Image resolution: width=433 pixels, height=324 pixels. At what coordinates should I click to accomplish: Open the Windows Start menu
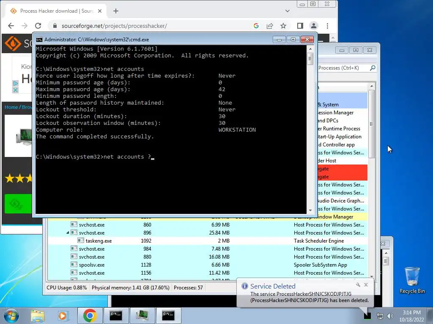[11, 316]
